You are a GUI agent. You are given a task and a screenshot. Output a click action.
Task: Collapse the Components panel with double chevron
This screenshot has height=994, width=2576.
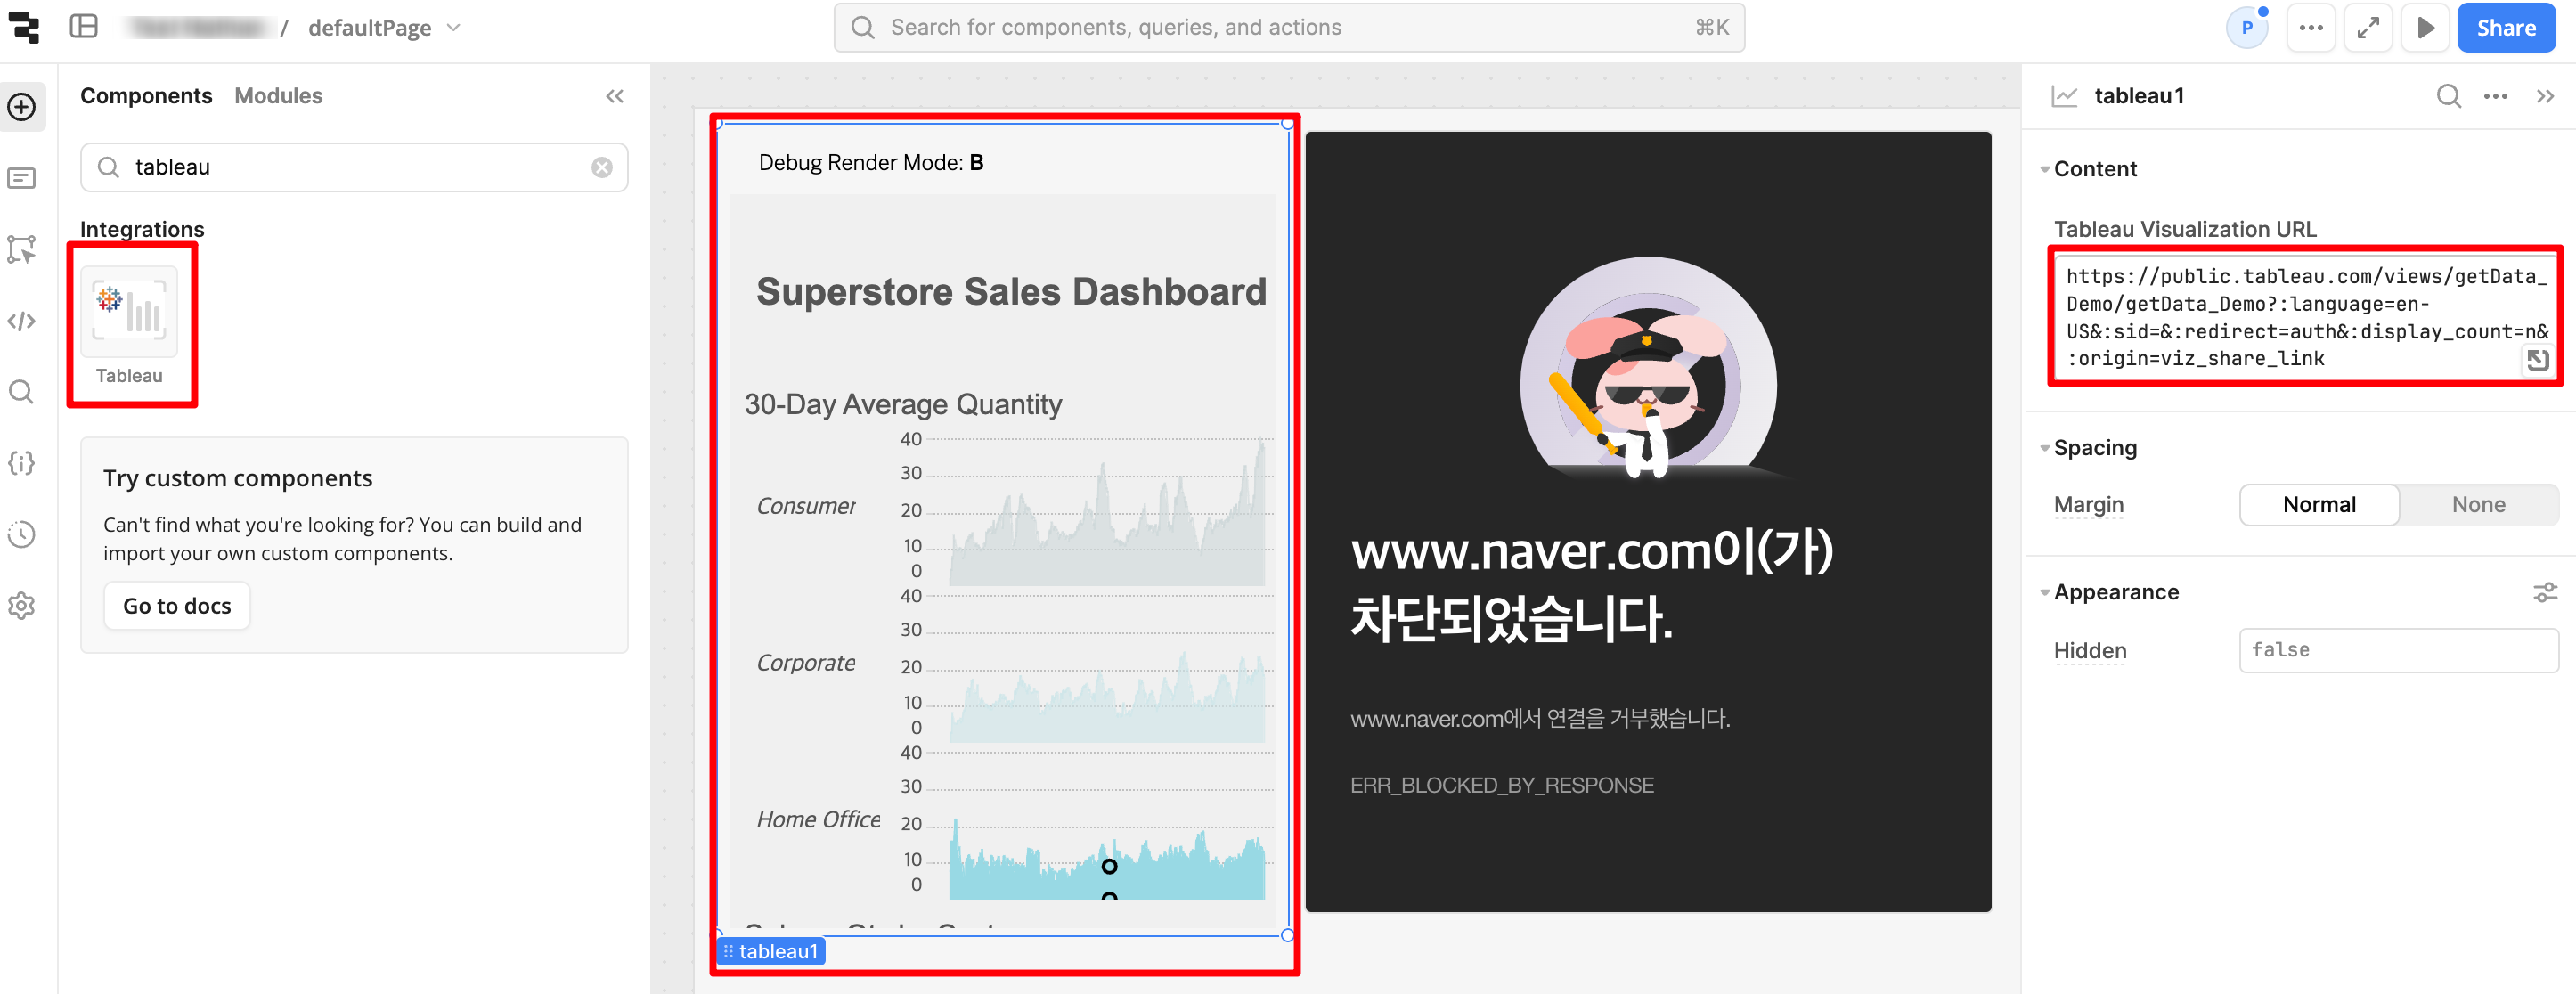(x=615, y=96)
